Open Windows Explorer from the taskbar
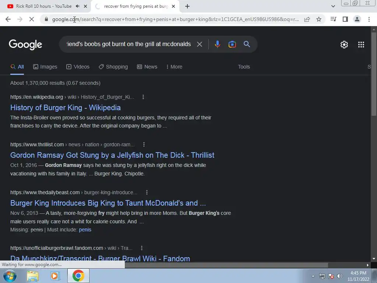The width and height of the screenshot is (377, 283). (33, 276)
